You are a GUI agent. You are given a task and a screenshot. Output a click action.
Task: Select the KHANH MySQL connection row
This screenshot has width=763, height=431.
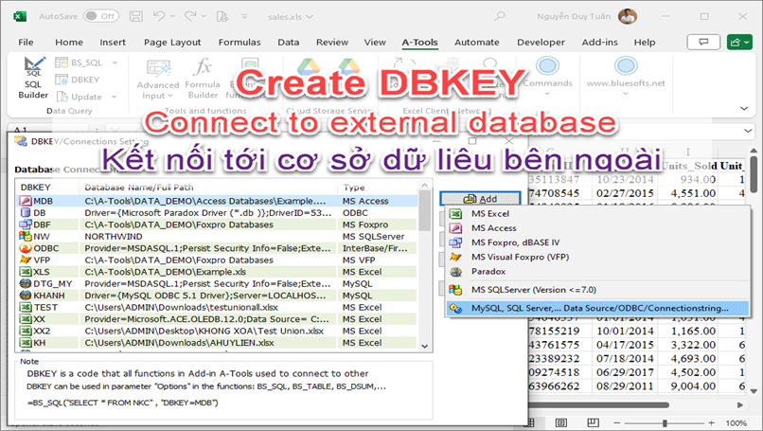pyautogui.click(x=217, y=296)
